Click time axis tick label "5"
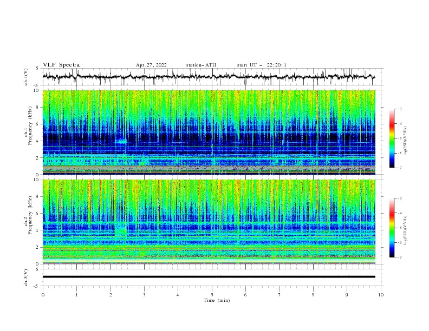This screenshot has width=429, height=331. (212, 295)
